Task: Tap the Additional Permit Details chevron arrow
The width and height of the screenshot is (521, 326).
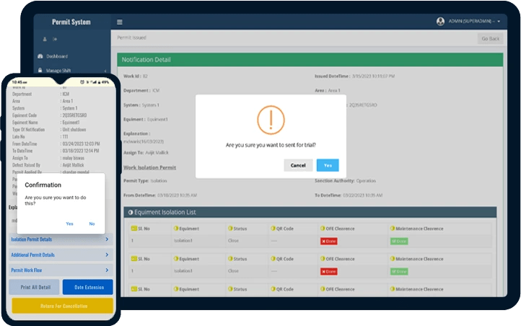Action: tap(107, 255)
